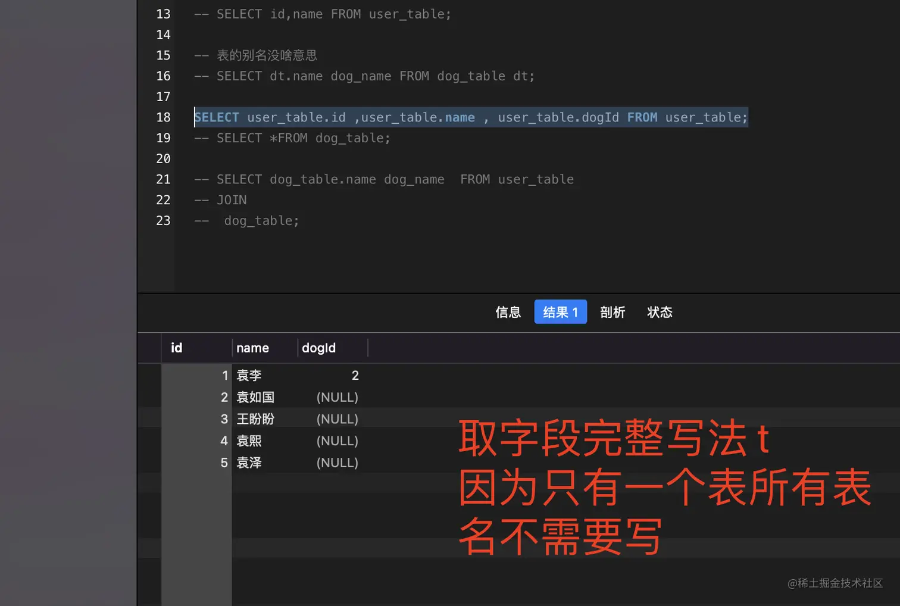Click line number 18 in the gutter
This screenshot has height=606, width=900.
[163, 117]
